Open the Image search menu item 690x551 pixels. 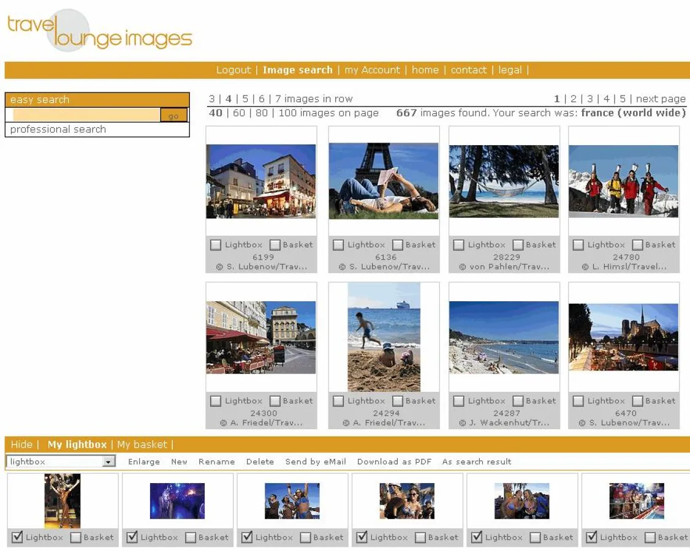click(298, 70)
